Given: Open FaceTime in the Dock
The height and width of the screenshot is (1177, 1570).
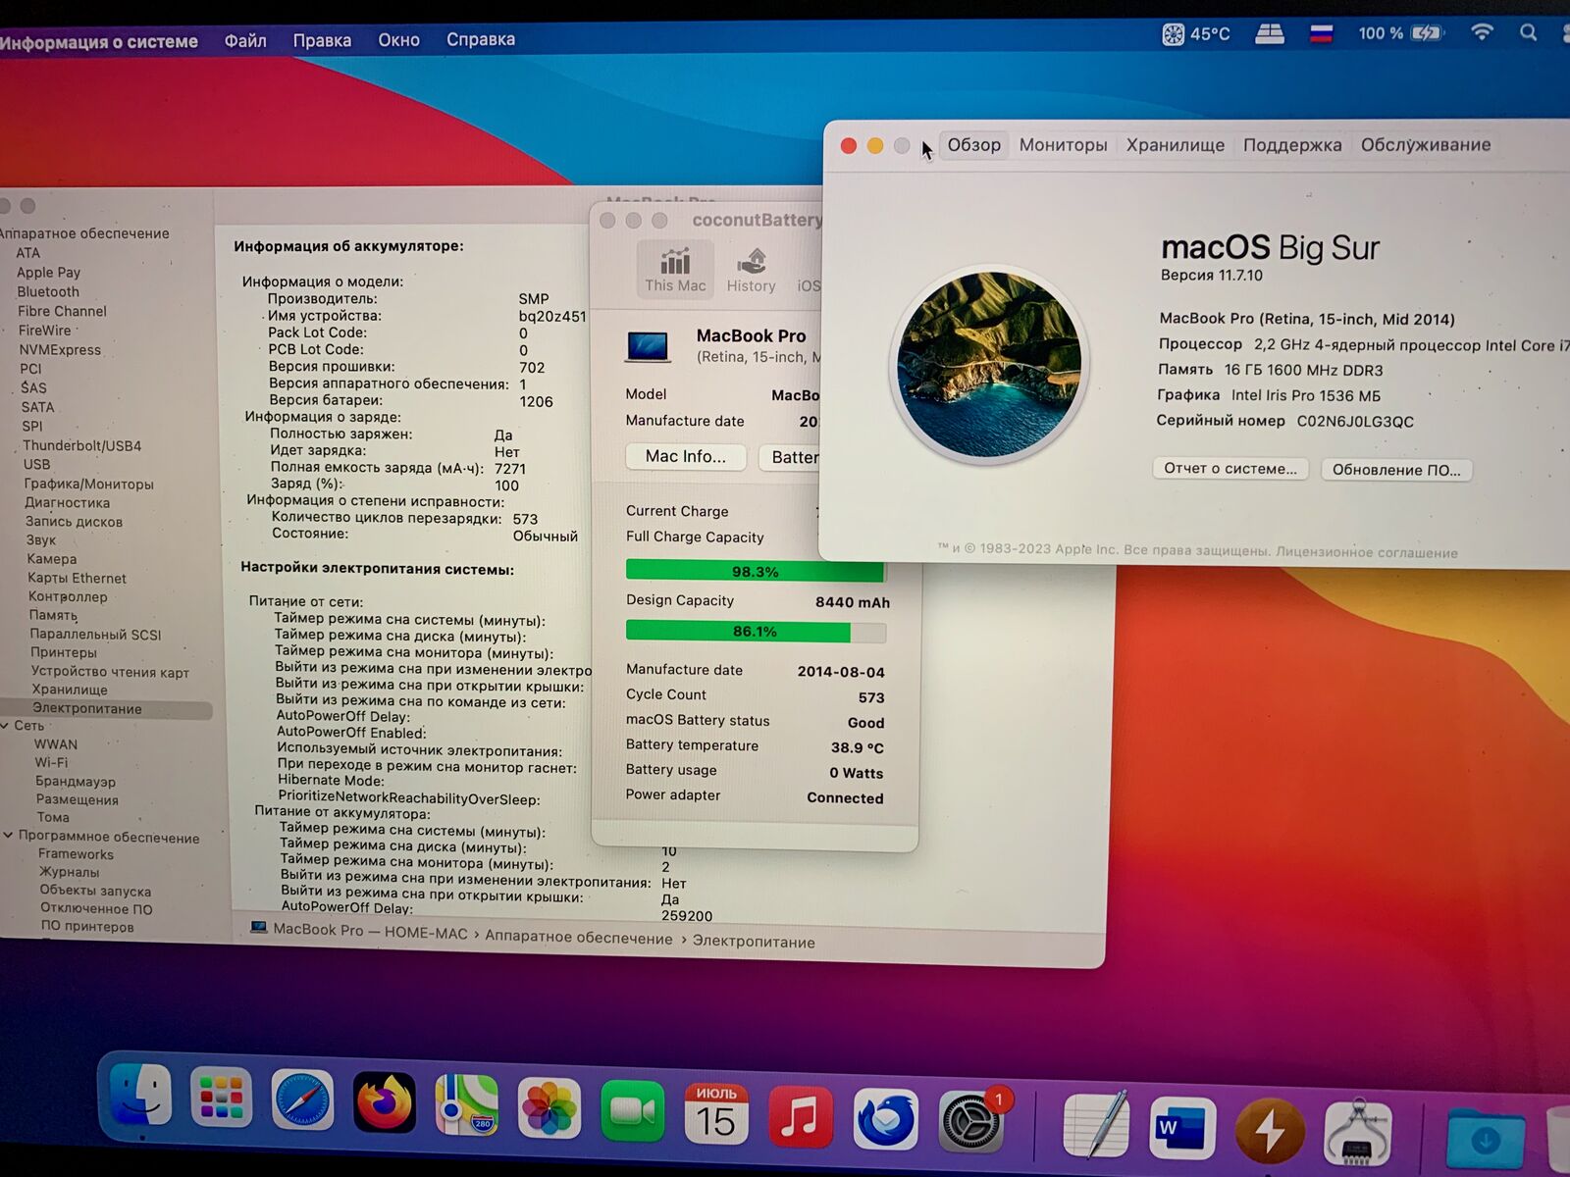Looking at the screenshot, I should pyautogui.click(x=632, y=1110).
